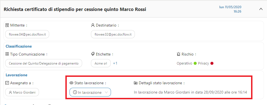Click the Etichette tag icon
Image resolution: width=267 pixels, height=105 pixels.
pyautogui.click(x=93, y=54)
